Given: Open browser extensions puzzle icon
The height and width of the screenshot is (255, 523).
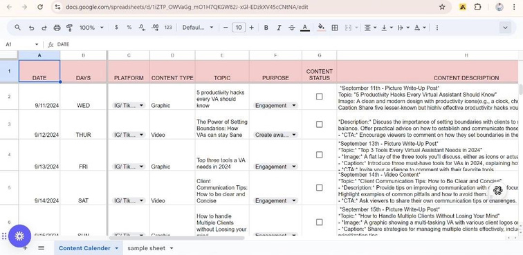Looking at the screenshot, I should tap(477, 7).
